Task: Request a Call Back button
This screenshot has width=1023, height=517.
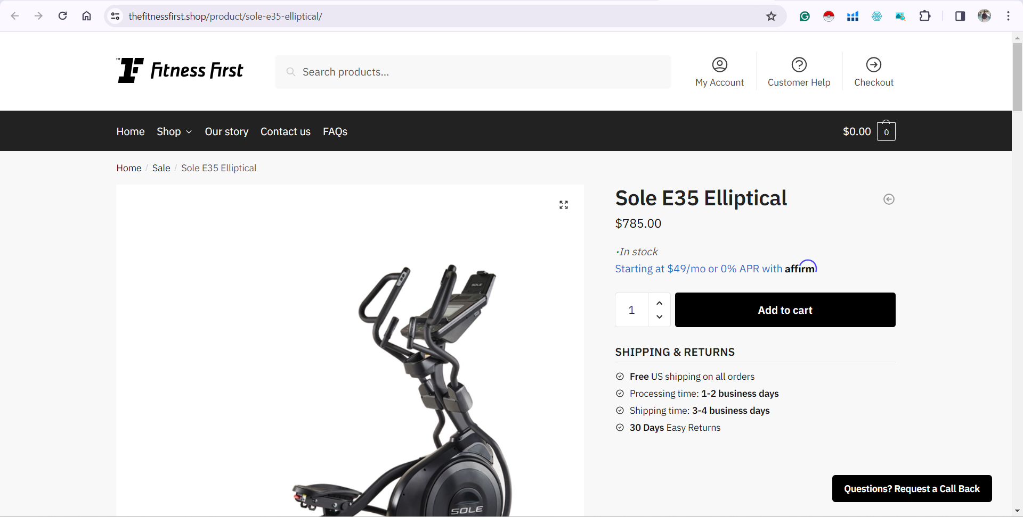Action: click(x=912, y=488)
